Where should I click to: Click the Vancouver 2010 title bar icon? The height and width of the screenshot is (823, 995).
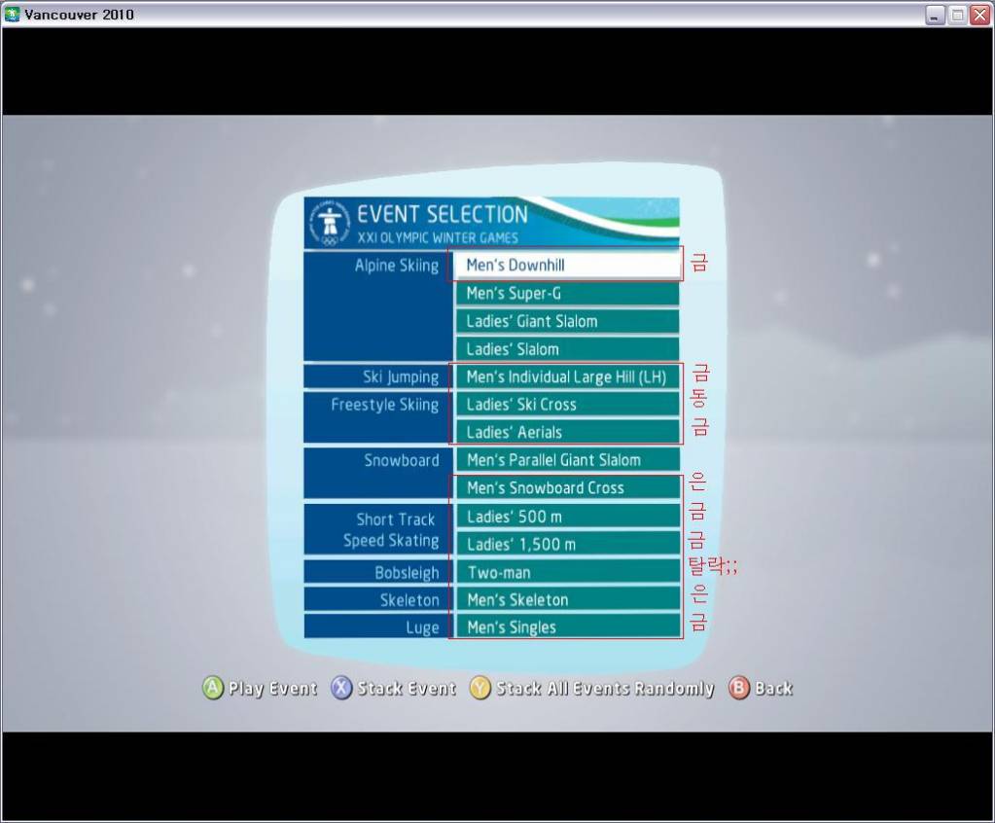[12, 14]
